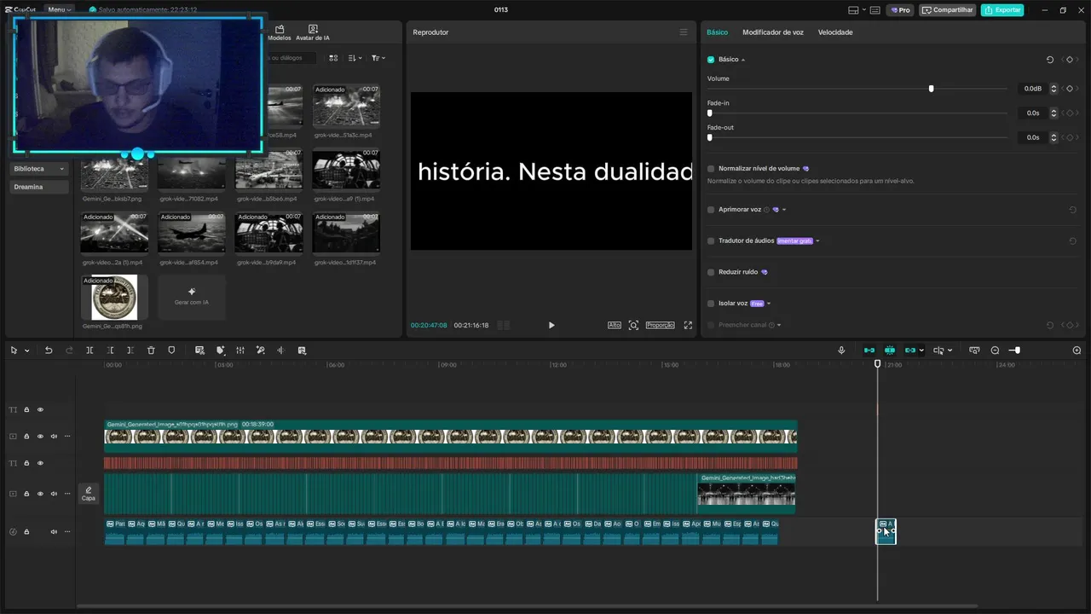Viewport: 1091px width, 614px height.
Task: Undo the last edit
Action: pos(49,350)
